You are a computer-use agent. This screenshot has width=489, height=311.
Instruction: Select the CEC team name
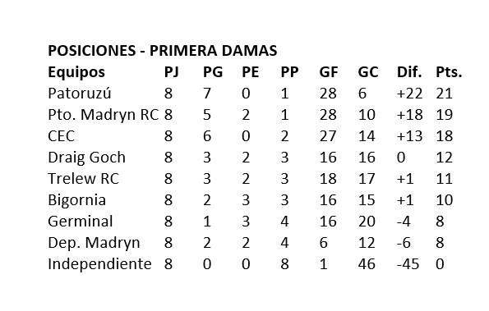(x=62, y=136)
